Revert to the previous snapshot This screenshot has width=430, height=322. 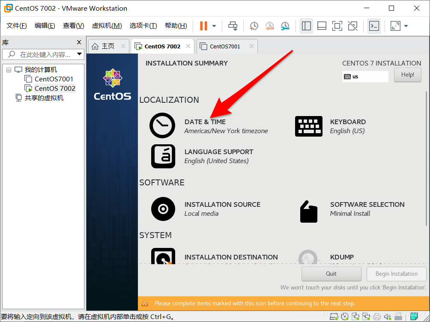269,26
